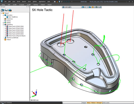This screenshot has width=134, height=104.
Task: Click the Frames axis icon in tree
Action: click(x=5, y=21)
